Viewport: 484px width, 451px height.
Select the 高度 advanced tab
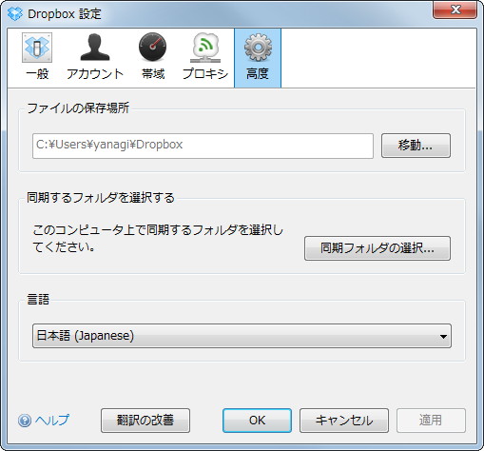point(258,57)
